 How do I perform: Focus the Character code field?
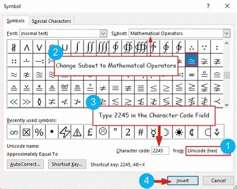[x=160, y=151]
